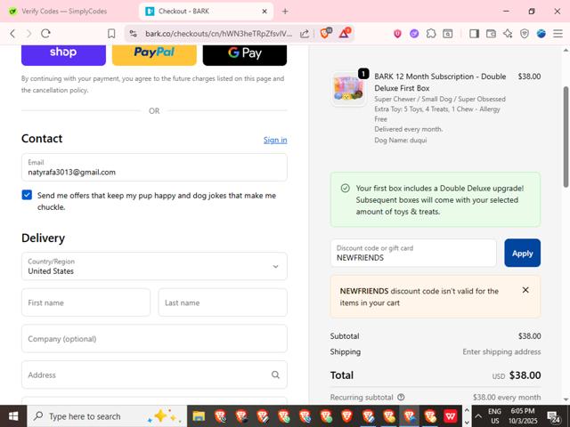Click the BARK subscription box thumbnail

click(349, 88)
